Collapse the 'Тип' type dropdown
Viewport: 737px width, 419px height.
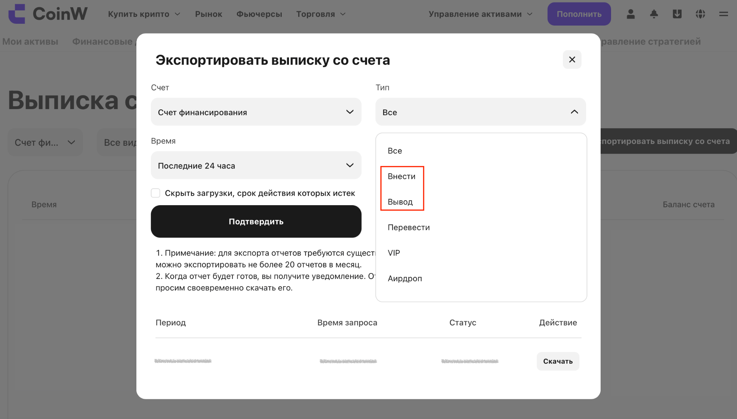point(480,112)
